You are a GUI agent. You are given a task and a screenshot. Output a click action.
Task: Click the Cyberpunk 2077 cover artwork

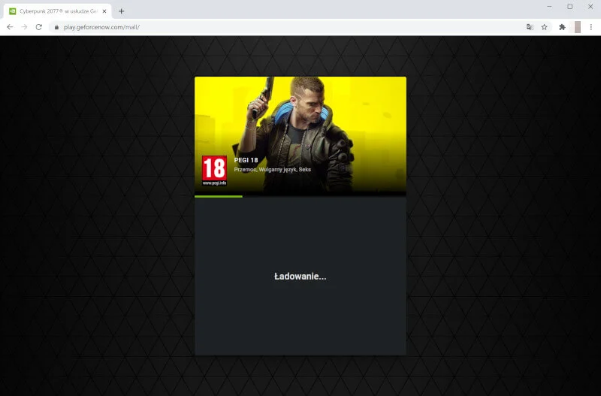tap(300, 136)
